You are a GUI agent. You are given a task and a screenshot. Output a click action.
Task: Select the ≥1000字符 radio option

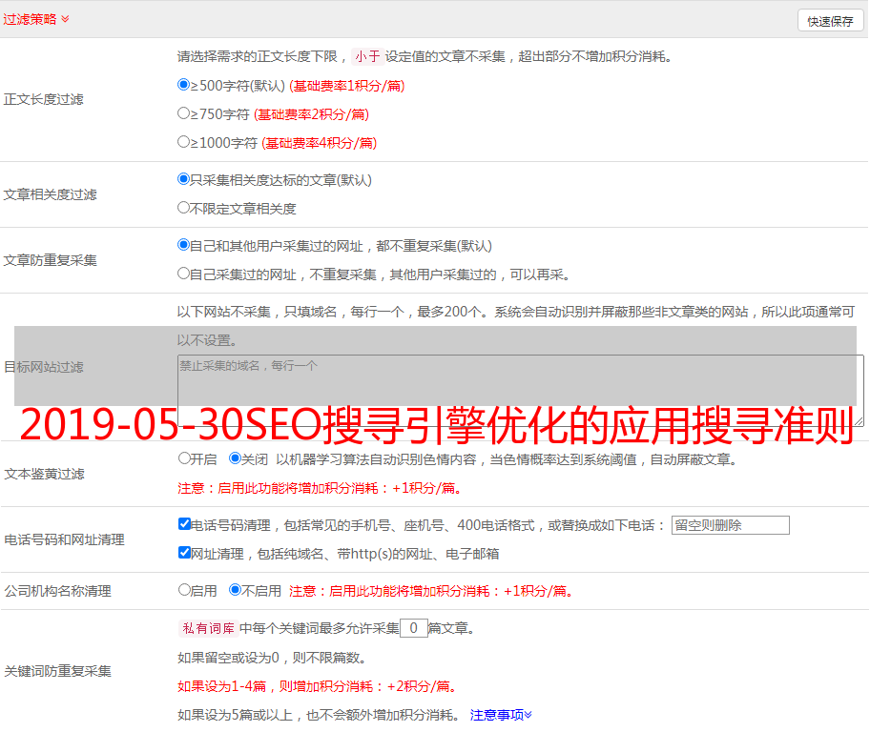[184, 142]
